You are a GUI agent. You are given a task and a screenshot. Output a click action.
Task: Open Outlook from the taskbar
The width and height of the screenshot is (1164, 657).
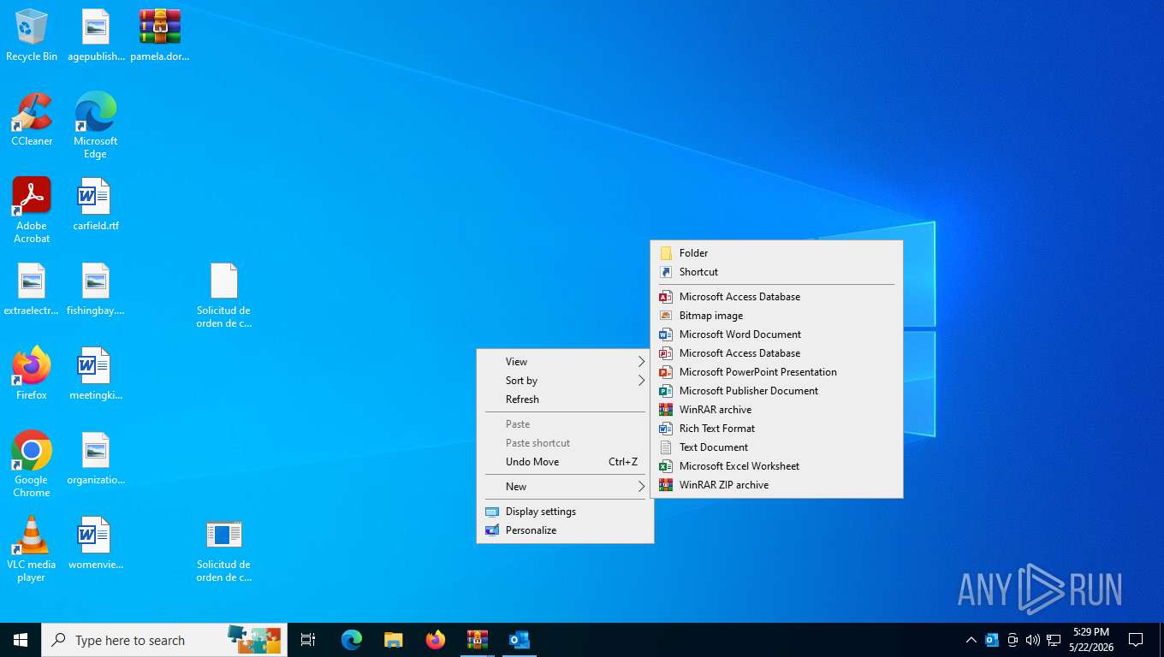tap(520, 640)
